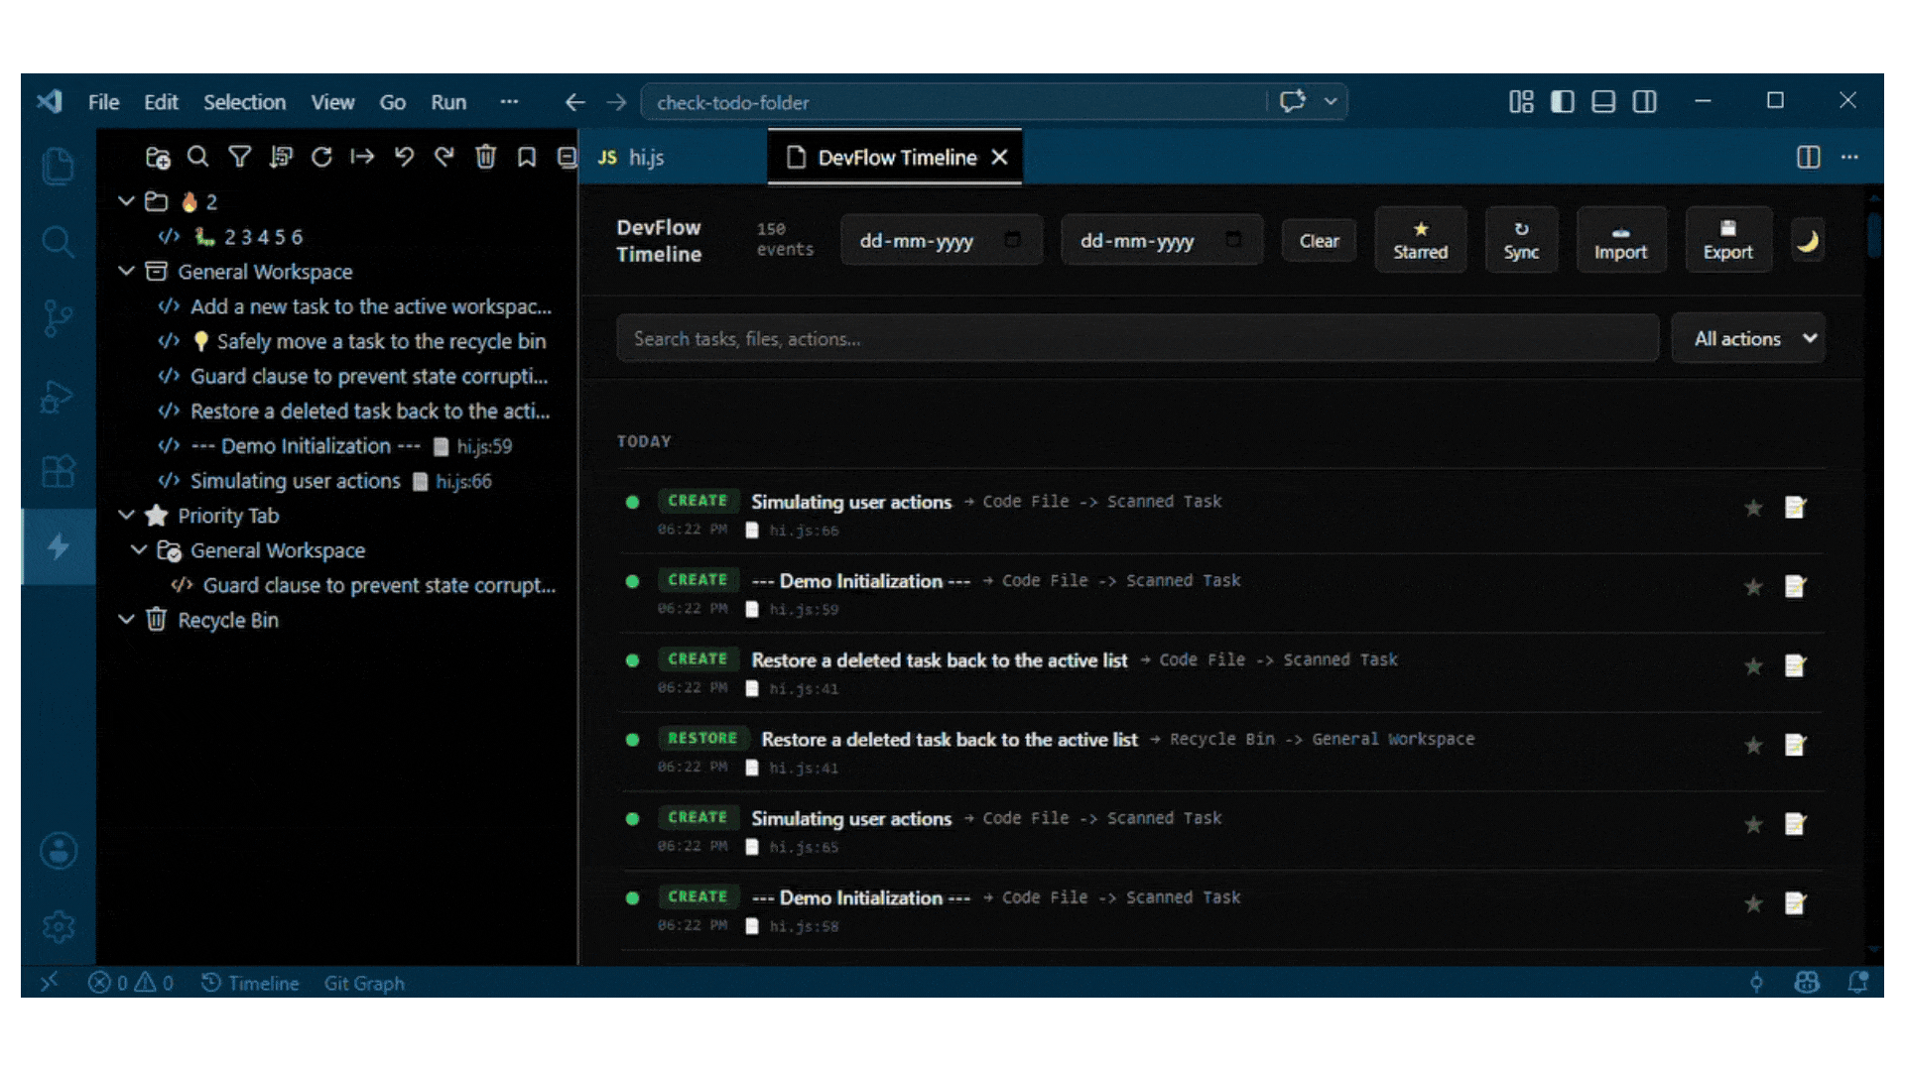Open Accounts icon in the activity bar
This screenshot has height=1071, width=1905.
click(59, 851)
